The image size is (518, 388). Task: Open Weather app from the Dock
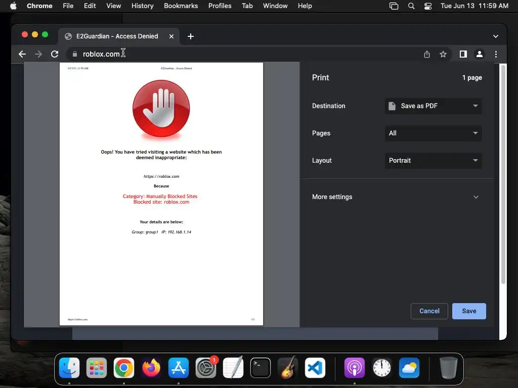pyautogui.click(x=409, y=368)
